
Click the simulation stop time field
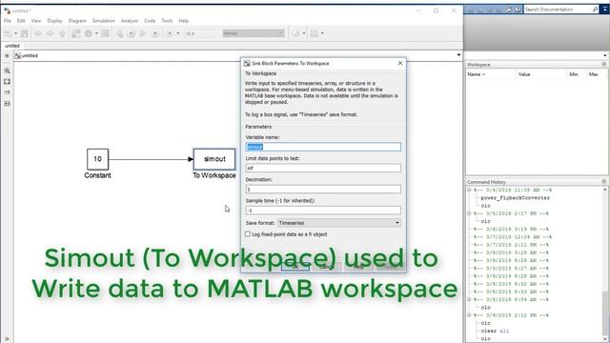click(x=199, y=34)
